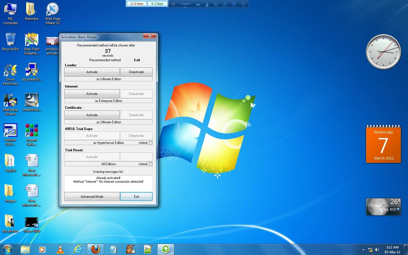Open installshield desktop icon
The height and width of the screenshot is (255, 408).
click(31, 102)
